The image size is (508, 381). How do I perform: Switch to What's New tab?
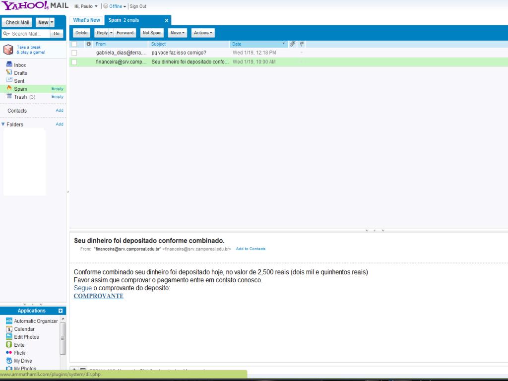click(x=86, y=20)
